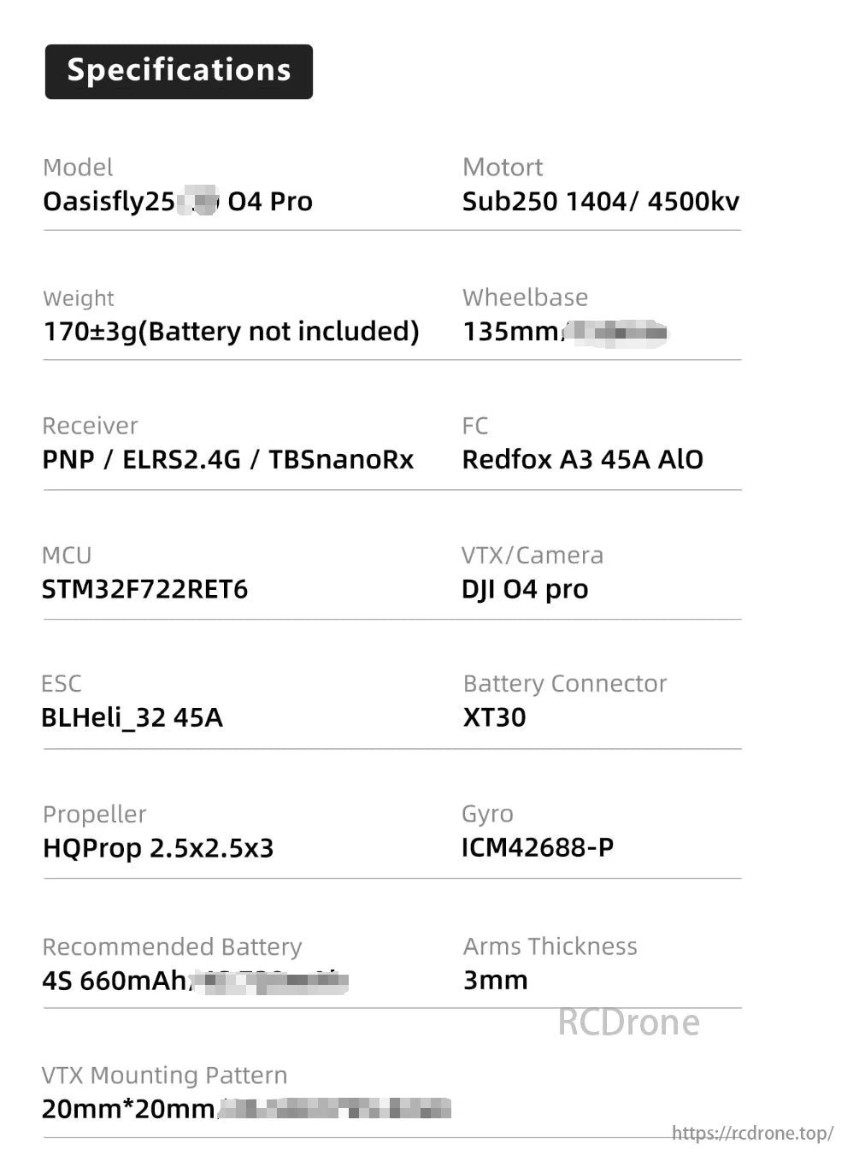
Task: Select the 170±3g weight value
Action: (x=231, y=332)
